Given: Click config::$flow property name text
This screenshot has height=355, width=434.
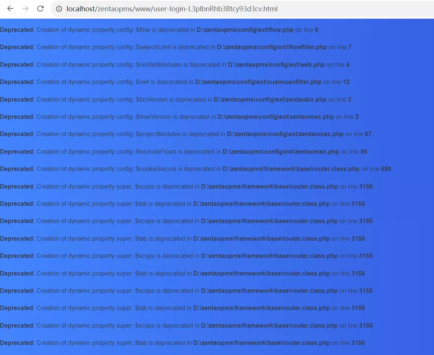Looking at the screenshot, I should pos(133,30).
